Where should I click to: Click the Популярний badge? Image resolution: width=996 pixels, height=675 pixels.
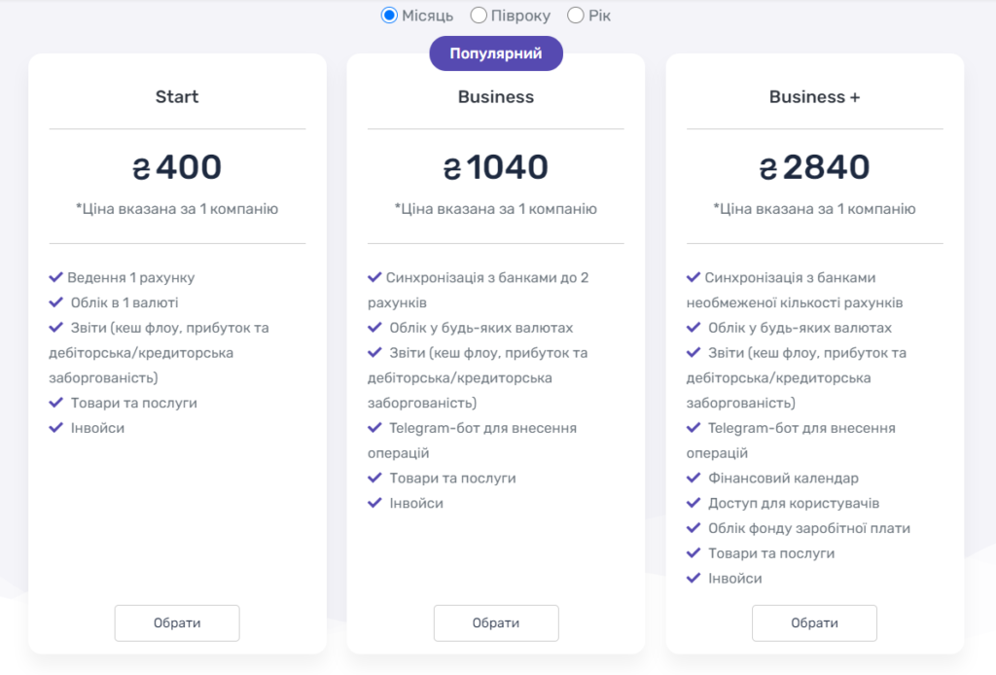coord(496,53)
